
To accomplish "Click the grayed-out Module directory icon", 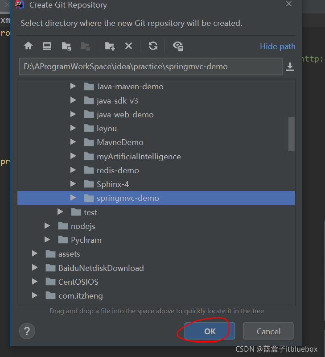I will (x=85, y=46).
